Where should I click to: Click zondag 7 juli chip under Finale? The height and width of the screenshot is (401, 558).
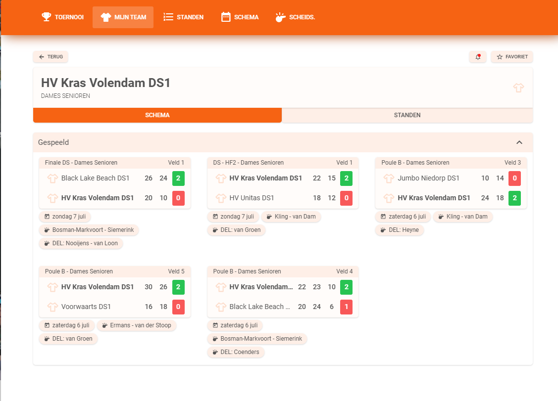coord(65,217)
